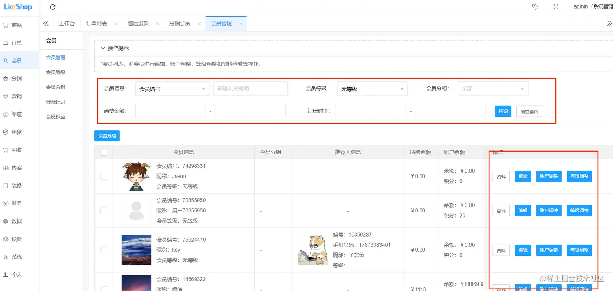Click the LikeShop logo
The height and width of the screenshot is (291, 613).
[18, 7]
